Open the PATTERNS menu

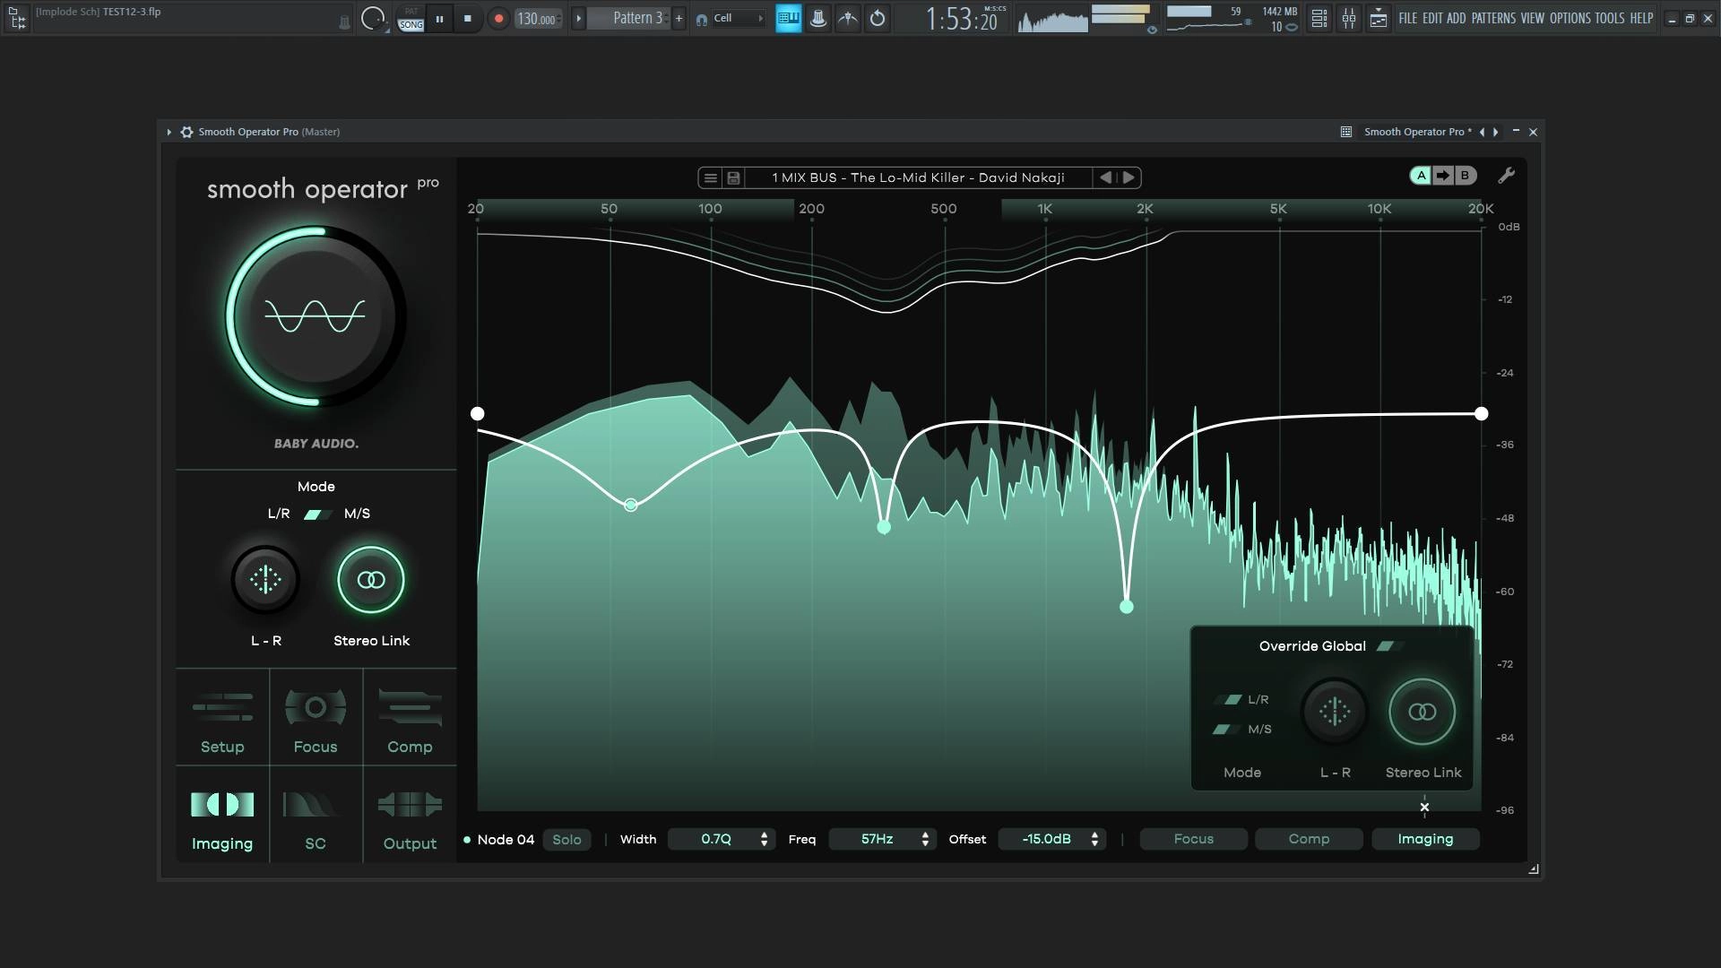point(1493,18)
